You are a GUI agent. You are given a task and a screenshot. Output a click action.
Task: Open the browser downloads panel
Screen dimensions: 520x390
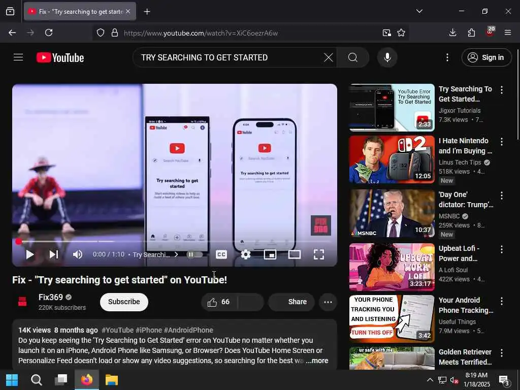tap(452, 32)
